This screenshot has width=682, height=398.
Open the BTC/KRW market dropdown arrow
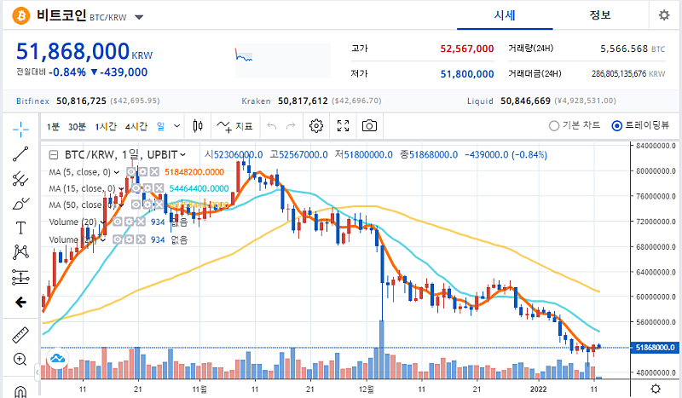139,17
